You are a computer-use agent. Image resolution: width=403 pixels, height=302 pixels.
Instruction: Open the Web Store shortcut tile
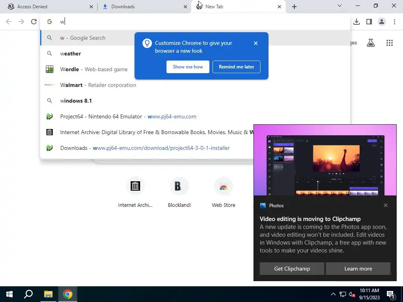pyautogui.click(x=224, y=193)
